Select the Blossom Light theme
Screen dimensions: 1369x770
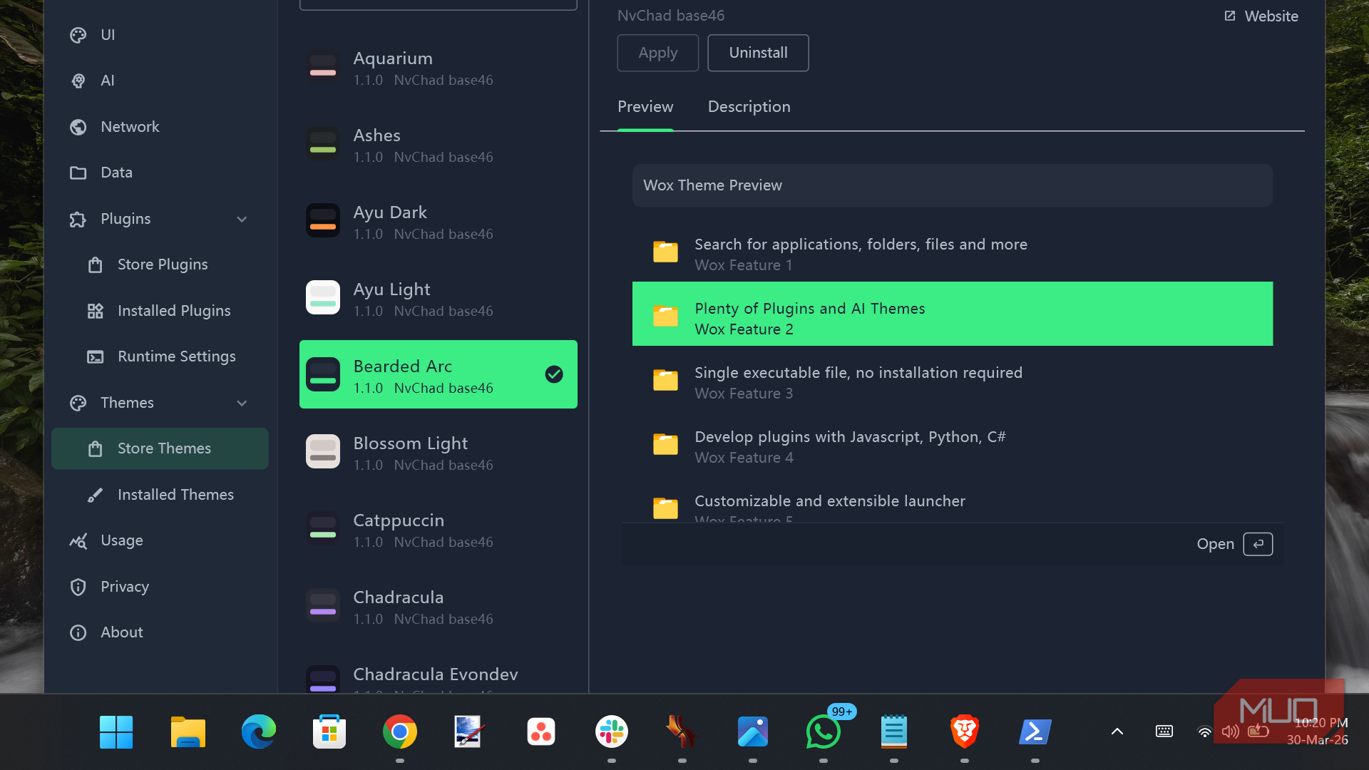[439, 452]
